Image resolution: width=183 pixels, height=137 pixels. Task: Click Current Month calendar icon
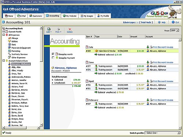coord(7,32)
